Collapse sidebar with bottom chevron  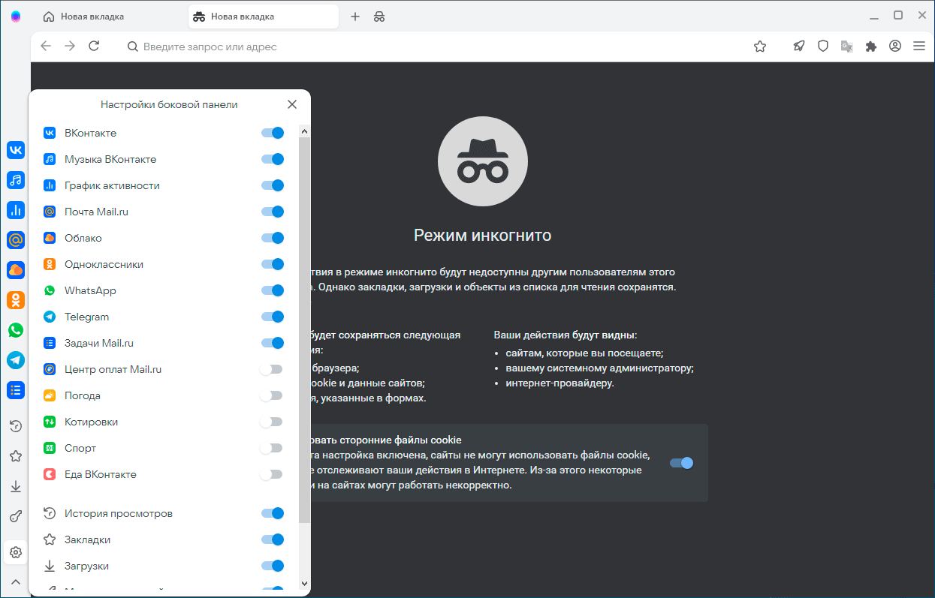click(x=16, y=581)
